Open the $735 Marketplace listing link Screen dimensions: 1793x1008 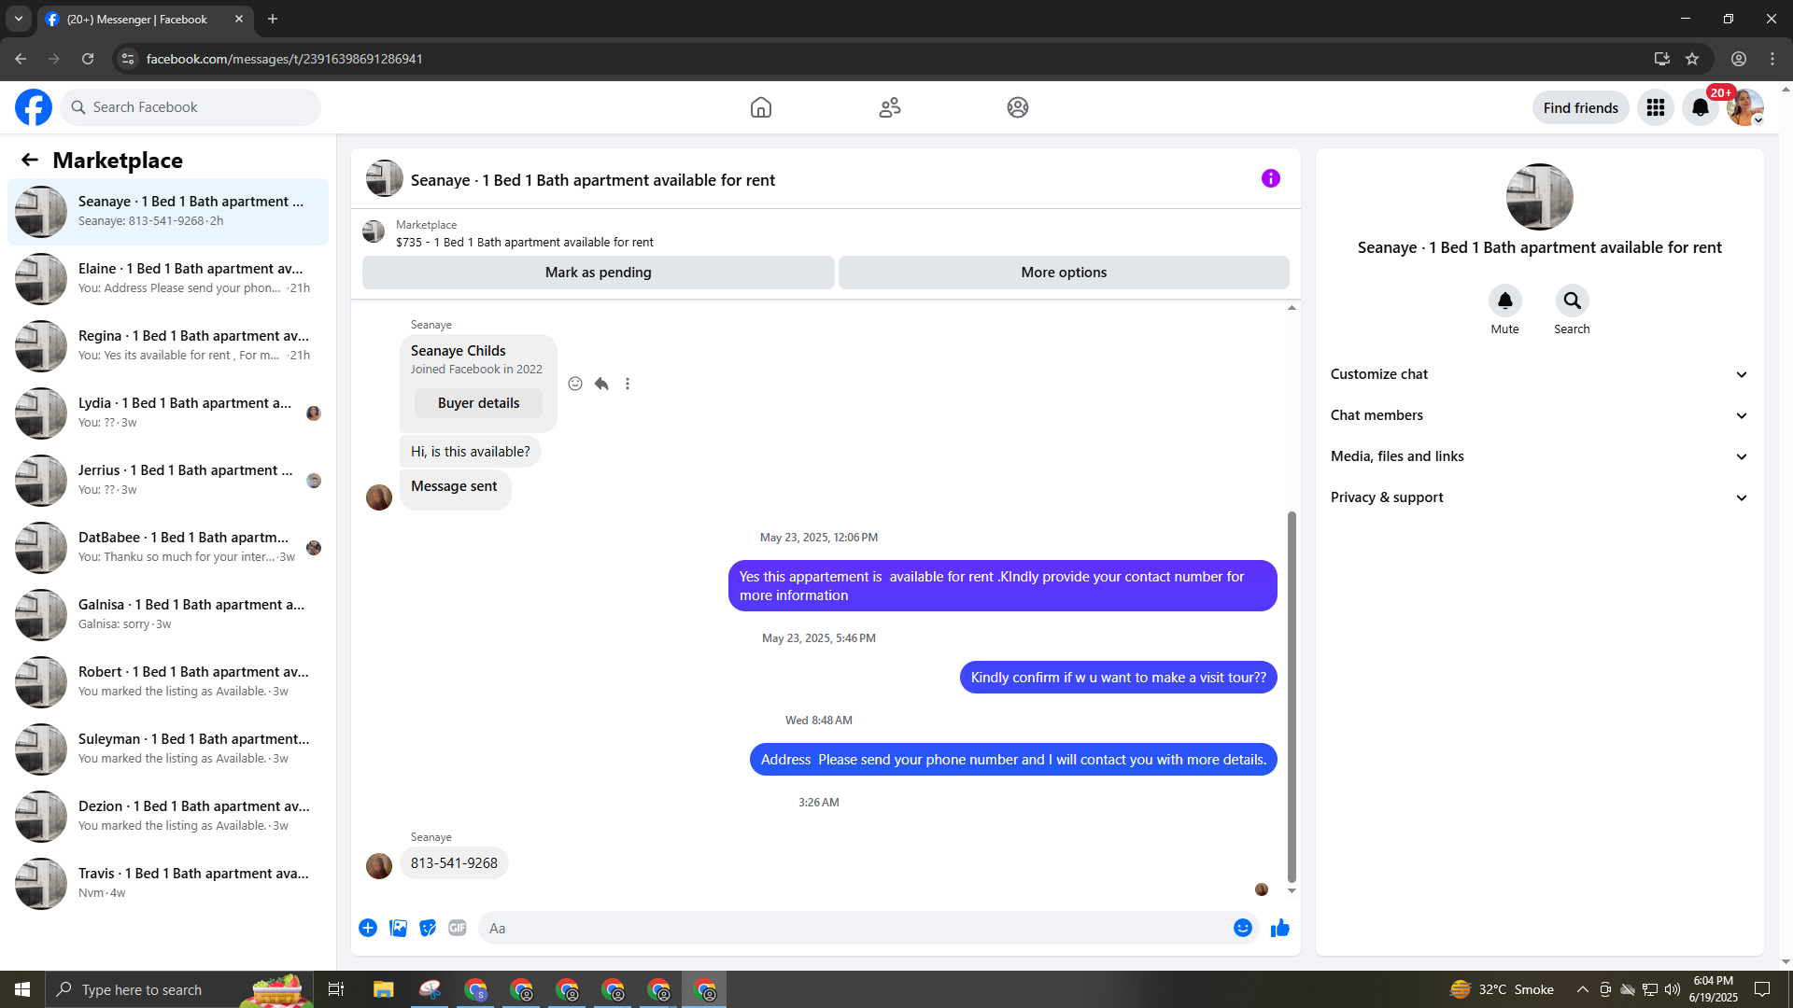(x=525, y=243)
